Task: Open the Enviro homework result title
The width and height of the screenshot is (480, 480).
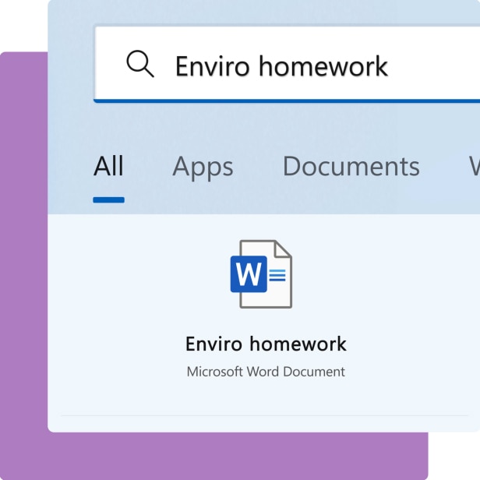Action: [266, 344]
